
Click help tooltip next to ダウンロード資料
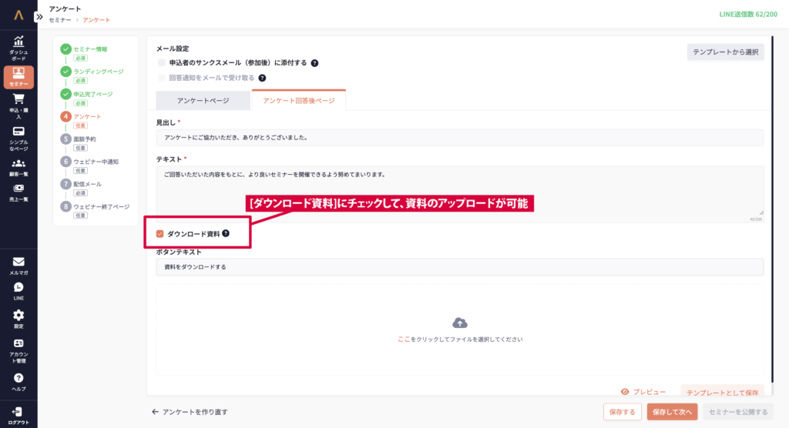[226, 233]
